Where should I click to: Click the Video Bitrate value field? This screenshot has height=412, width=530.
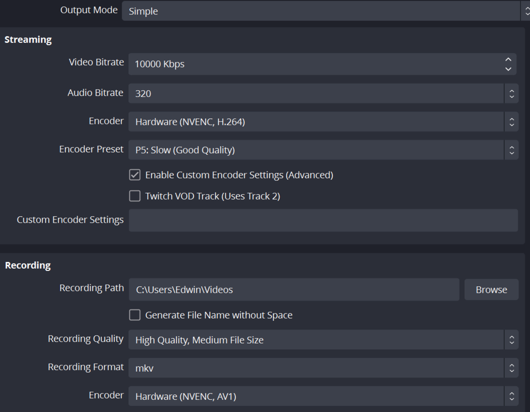pyautogui.click(x=313, y=64)
